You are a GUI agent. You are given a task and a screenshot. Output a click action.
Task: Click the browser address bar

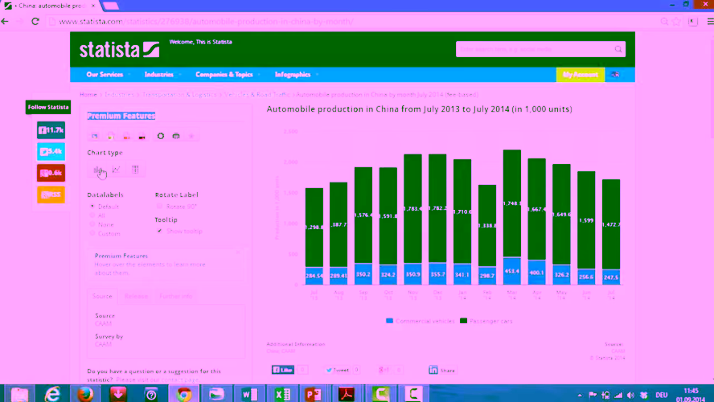pyautogui.click(x=355, y=22)
